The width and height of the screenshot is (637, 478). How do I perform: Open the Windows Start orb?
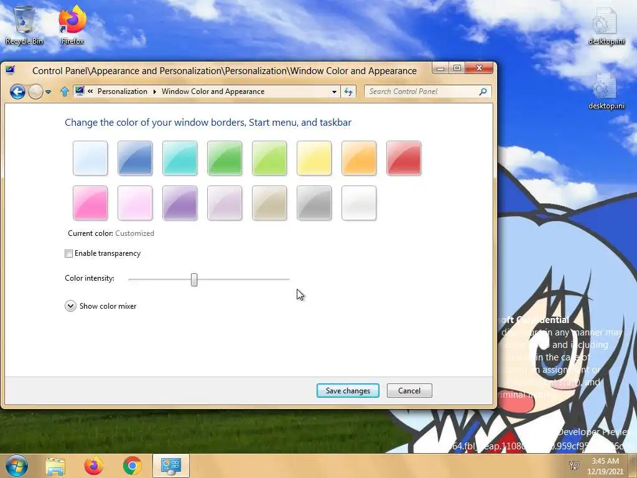point(17,466)
